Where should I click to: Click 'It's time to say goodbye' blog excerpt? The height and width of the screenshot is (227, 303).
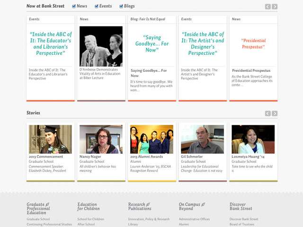coord(151,86)
